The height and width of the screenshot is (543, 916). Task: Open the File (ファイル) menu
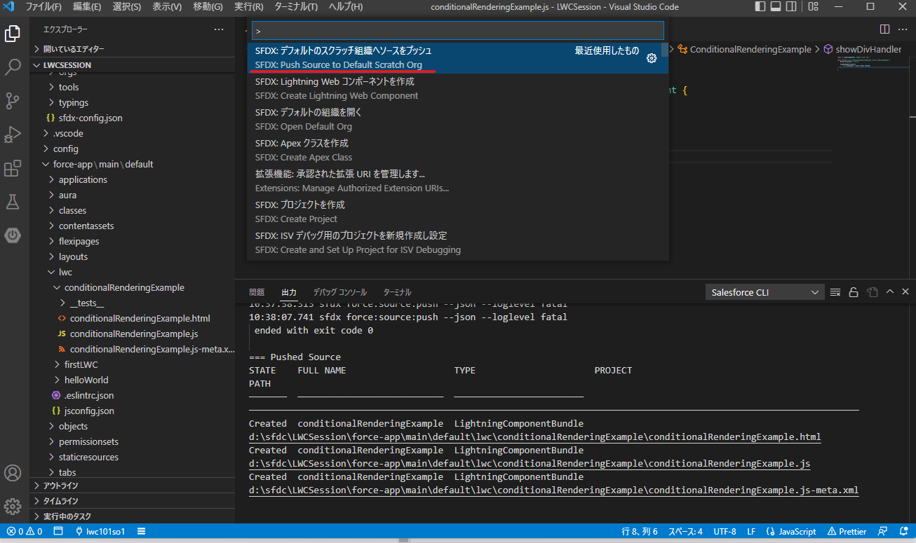pos(43,6)
